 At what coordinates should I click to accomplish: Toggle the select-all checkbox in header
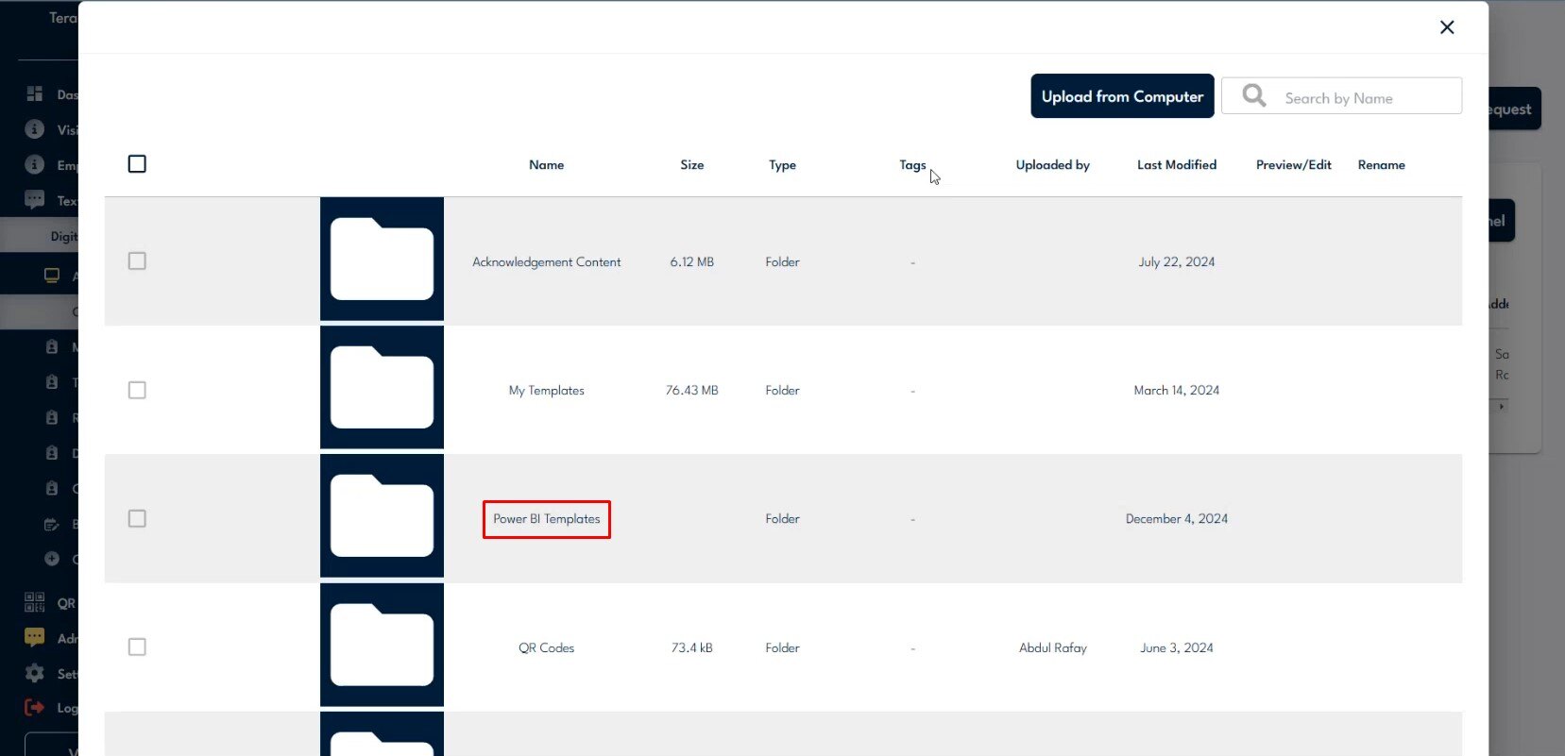pyautogui.click(x=137, y=164)
